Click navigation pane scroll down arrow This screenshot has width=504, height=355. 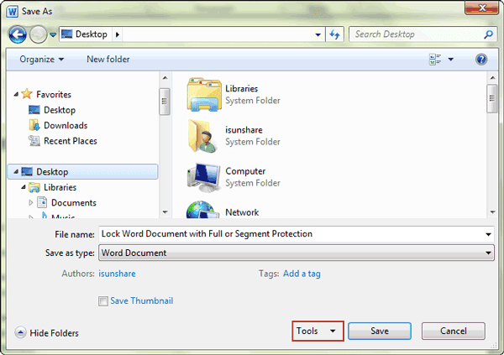tap(165, 212)
